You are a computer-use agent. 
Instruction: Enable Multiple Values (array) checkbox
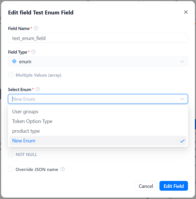11,75
